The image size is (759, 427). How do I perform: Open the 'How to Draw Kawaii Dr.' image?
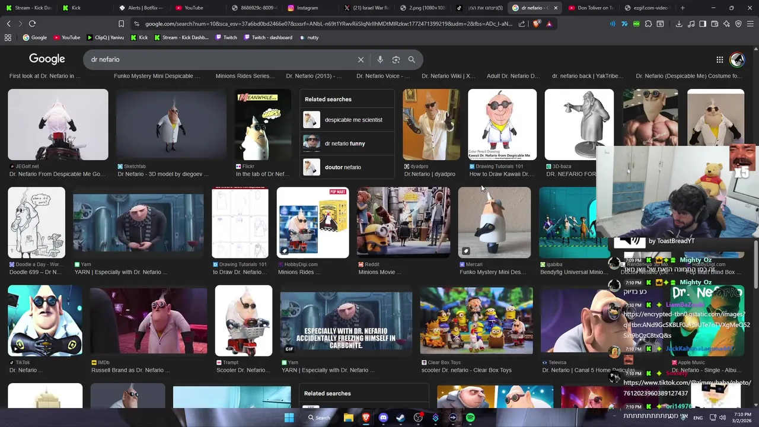(x=502, y=125)
